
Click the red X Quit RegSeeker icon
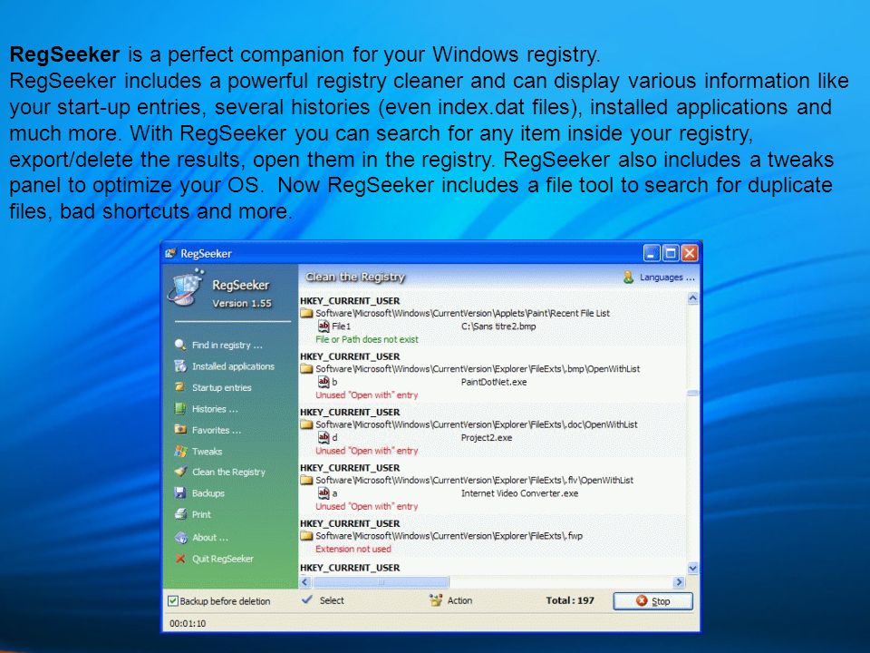(x=179, y=559)
